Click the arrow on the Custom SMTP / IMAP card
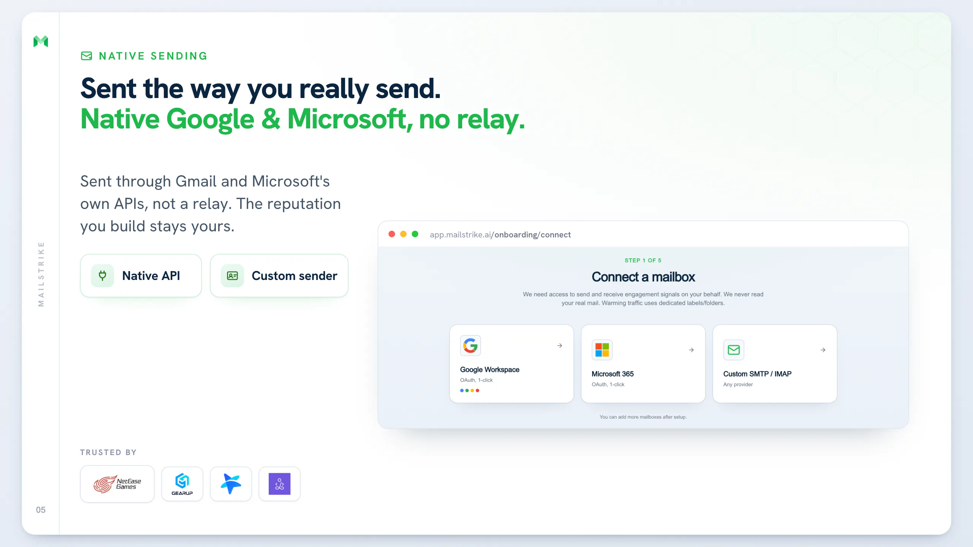The height and width of the screenshot is (547, 973). (823, 350)
